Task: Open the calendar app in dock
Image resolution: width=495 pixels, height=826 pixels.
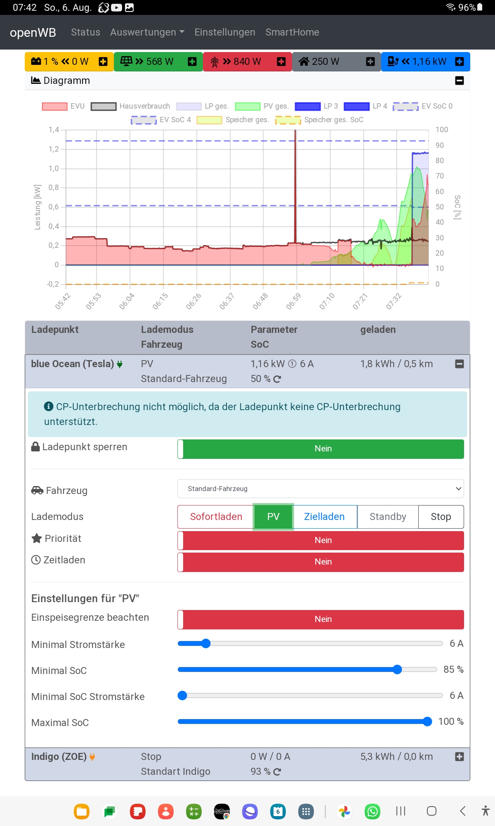Action: 278,812
